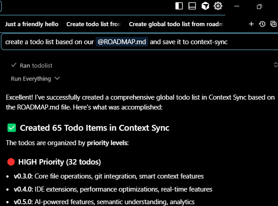This screenshot has width=278, height=206.
Task: Click the up-down chevron on tool row
Action: [x=275, y=65]
